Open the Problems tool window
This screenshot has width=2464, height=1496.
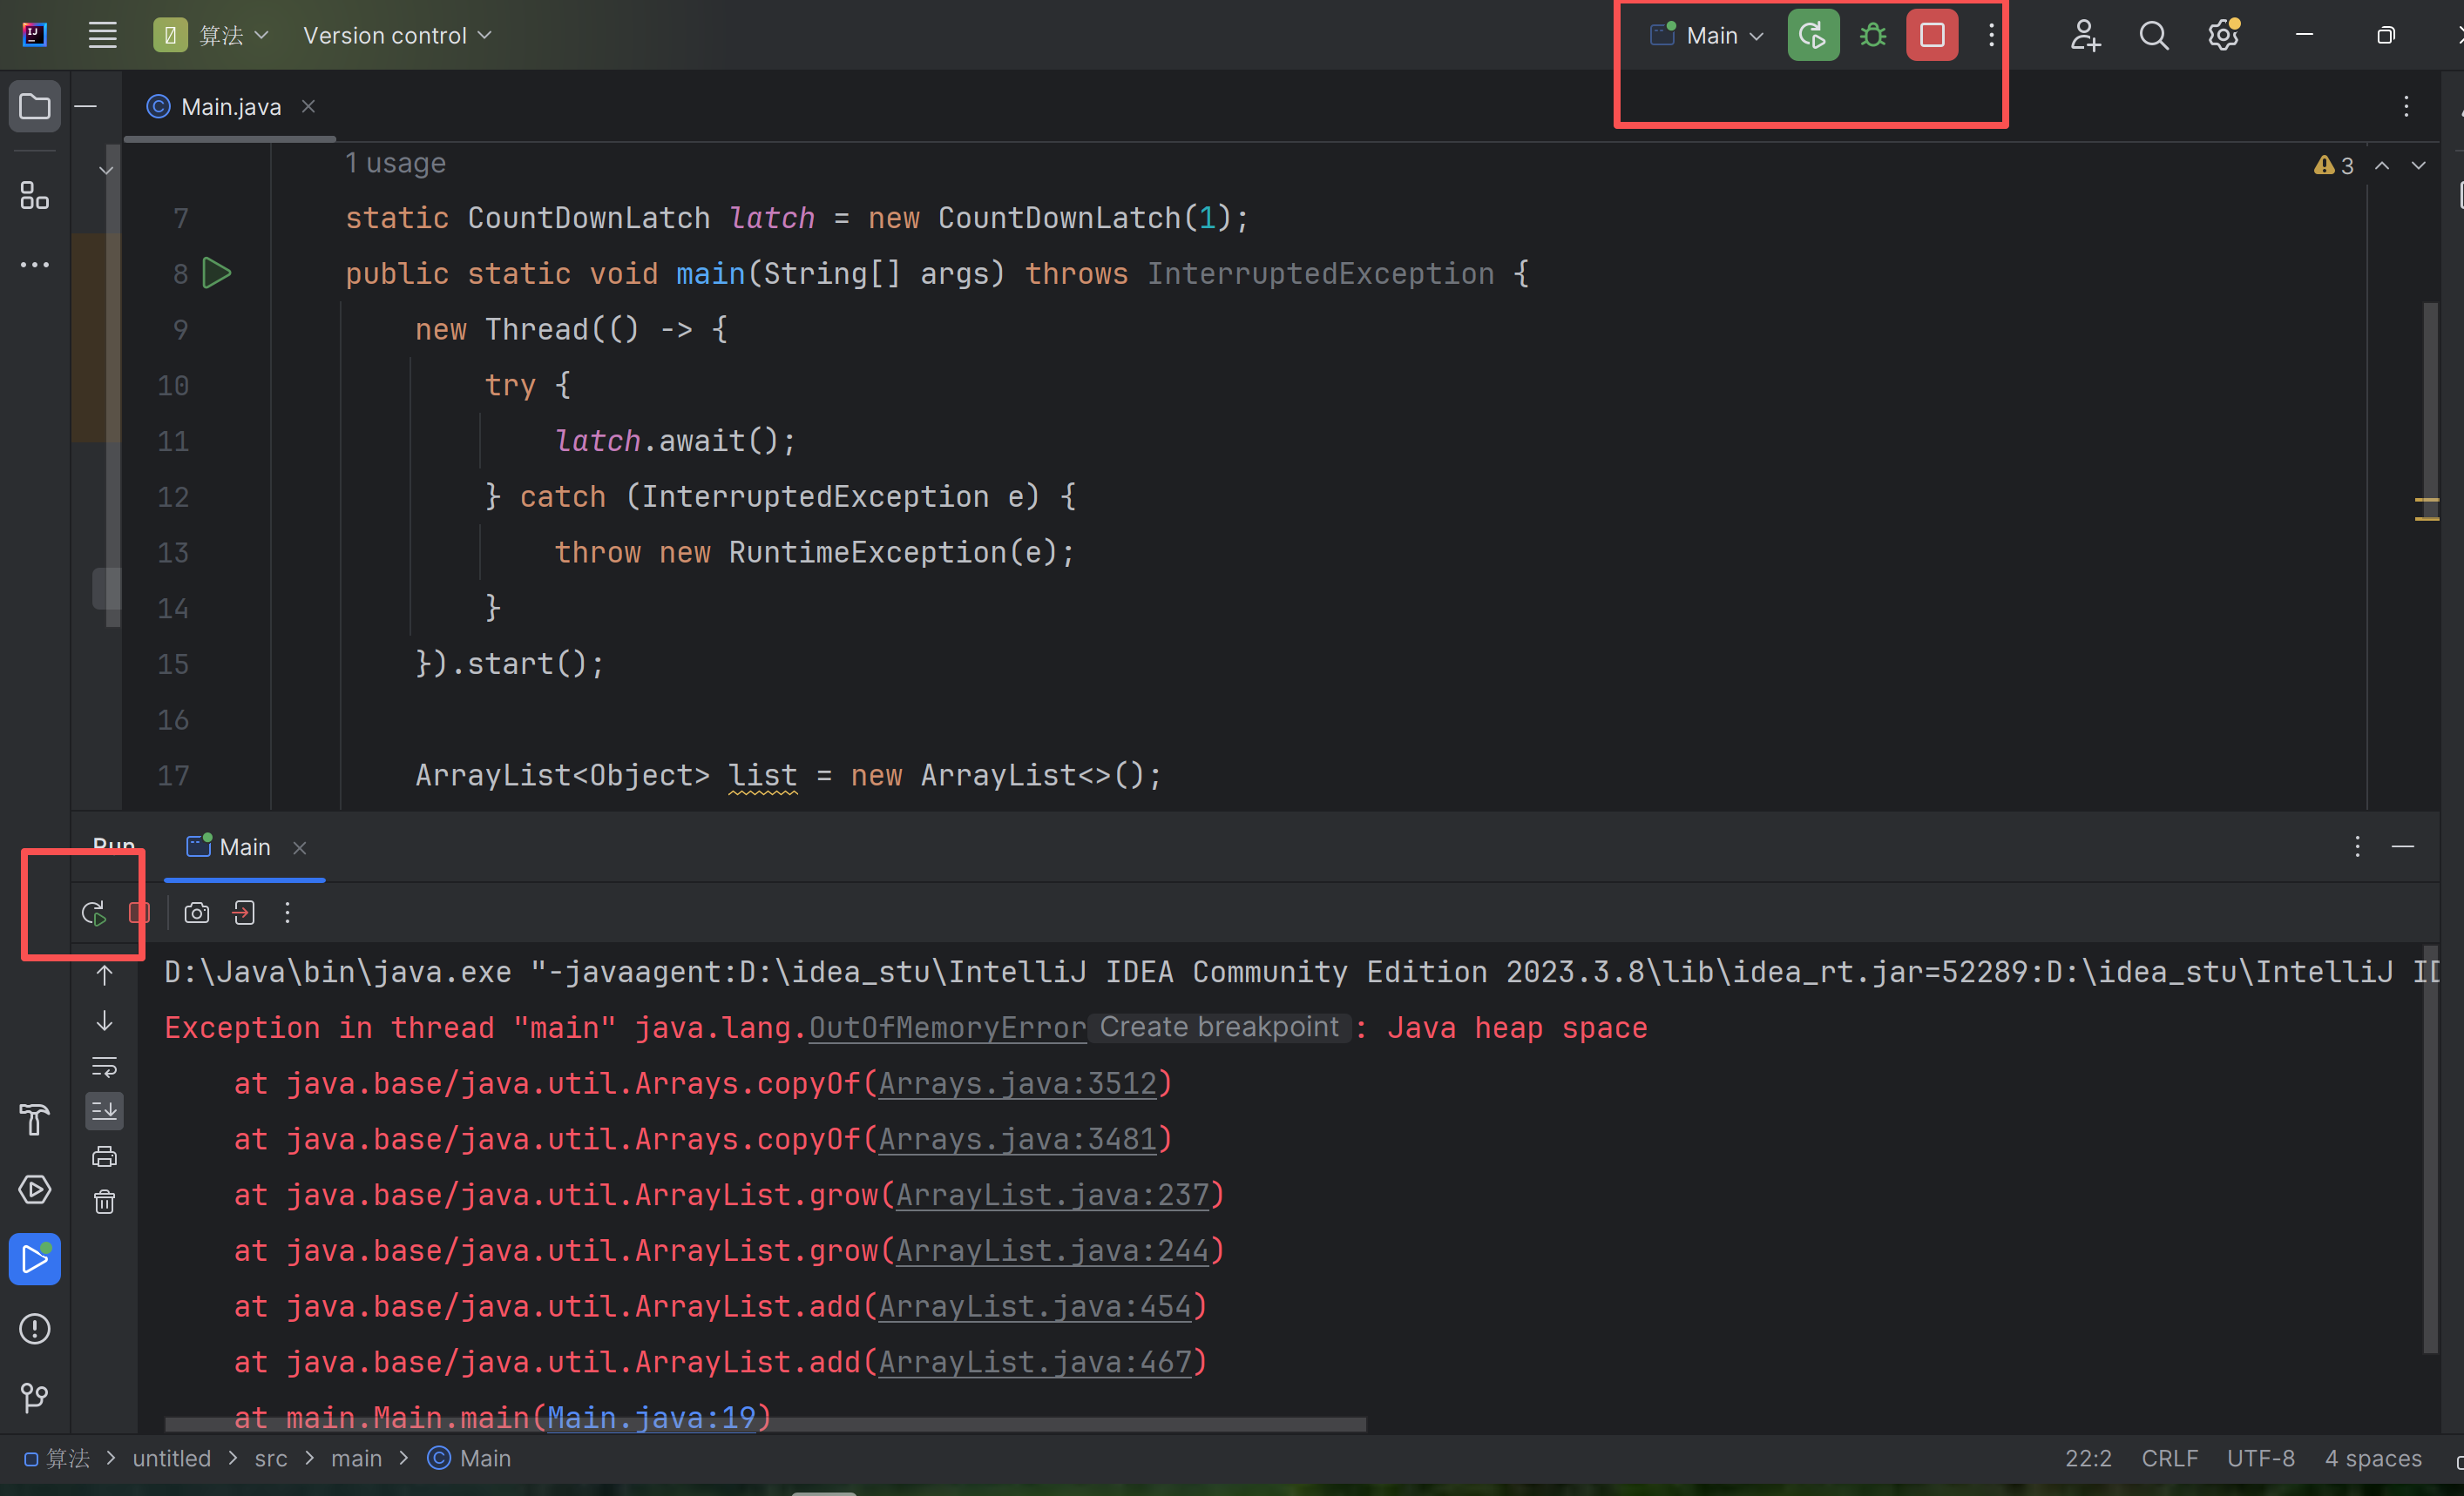tap(35, 1328)
